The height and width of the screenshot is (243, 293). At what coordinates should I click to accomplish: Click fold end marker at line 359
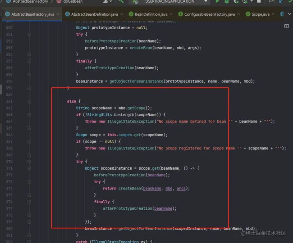29,88
